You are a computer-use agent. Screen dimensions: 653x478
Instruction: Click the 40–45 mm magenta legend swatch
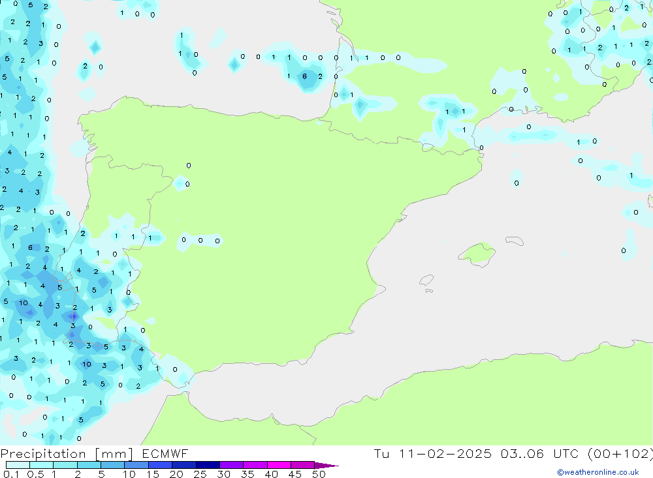(x=279, y=465)
